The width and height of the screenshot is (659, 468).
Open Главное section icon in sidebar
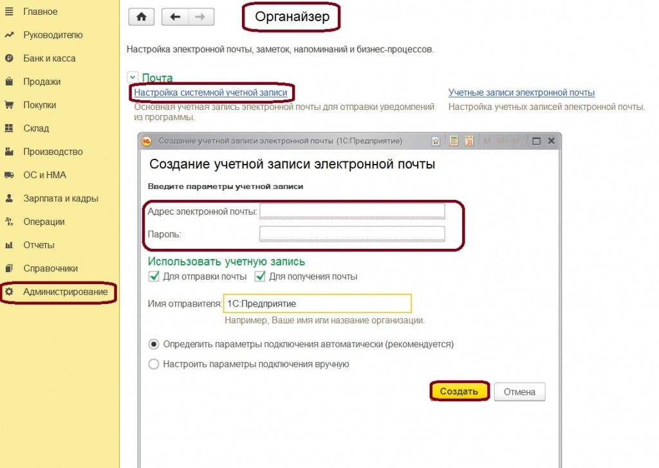pyautogui.click(x=9, y=12)
